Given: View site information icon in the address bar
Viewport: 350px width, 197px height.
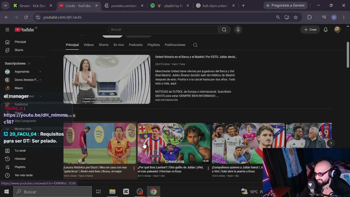Looking at the screenshot, I should [38, 17].
